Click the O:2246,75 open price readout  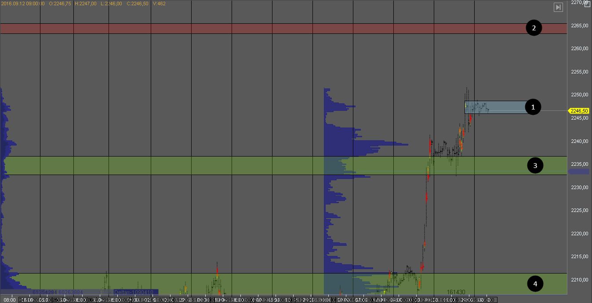pyautogui.click(x=59, y=4)
